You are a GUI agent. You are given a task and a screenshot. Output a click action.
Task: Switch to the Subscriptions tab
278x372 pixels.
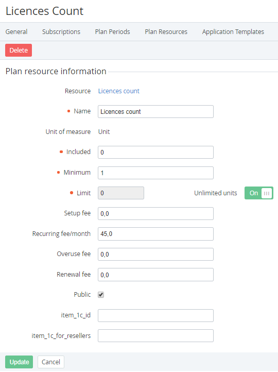pos(61,32)
